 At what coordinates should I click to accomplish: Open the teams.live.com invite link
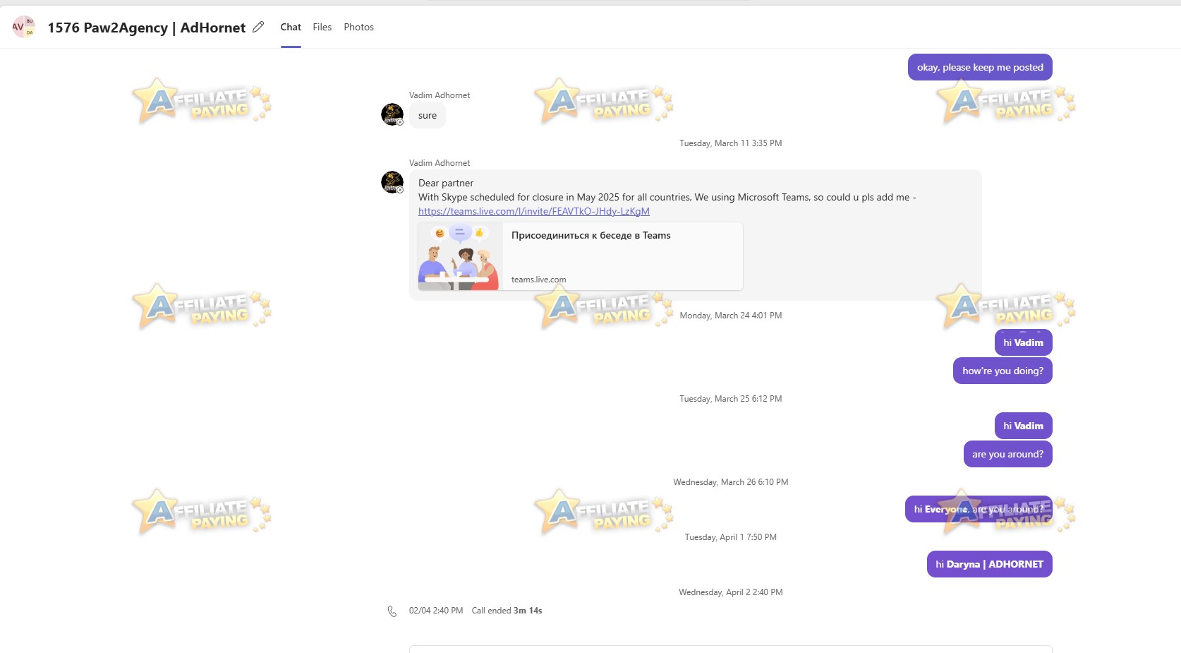[533, 211]
